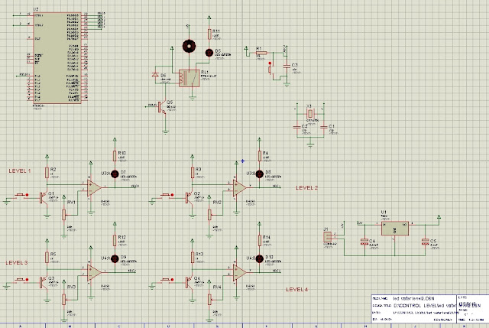Click the LEVEL 4 text label
The image size is (489, 328).
point(297,290)
